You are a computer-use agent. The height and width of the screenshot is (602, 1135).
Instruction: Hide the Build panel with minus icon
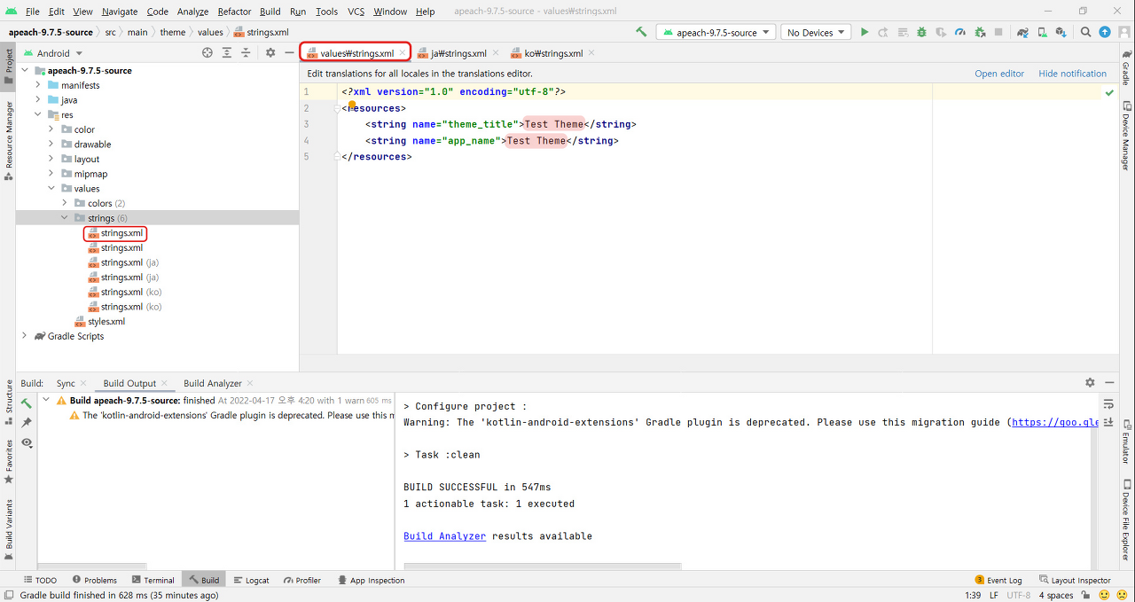[1109, 383]
